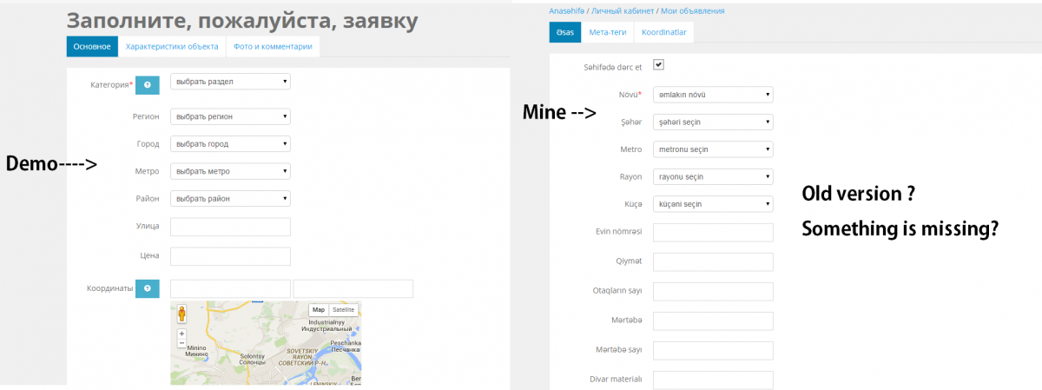The width and height of the screenshot is (1042, 390).
Task: Open the Фото и комментарии tab
Action: pyautogui.click(x=273, y=47)
